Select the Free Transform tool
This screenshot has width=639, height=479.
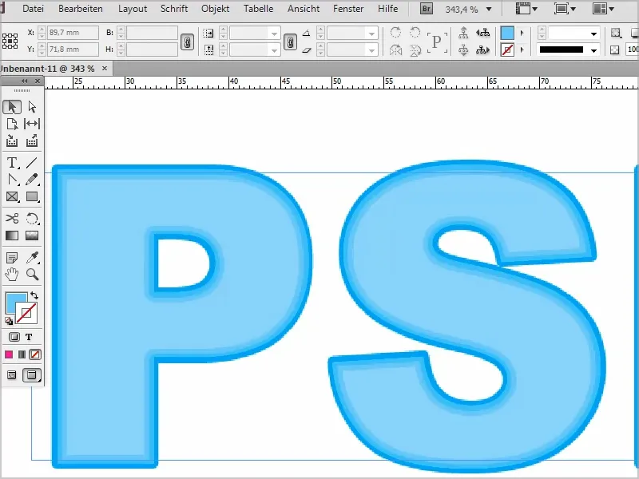tap(32, 219)
